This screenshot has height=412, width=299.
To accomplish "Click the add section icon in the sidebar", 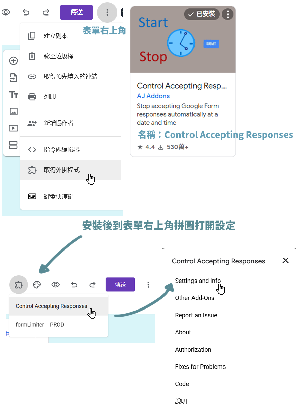I will (x=13, y=145).
